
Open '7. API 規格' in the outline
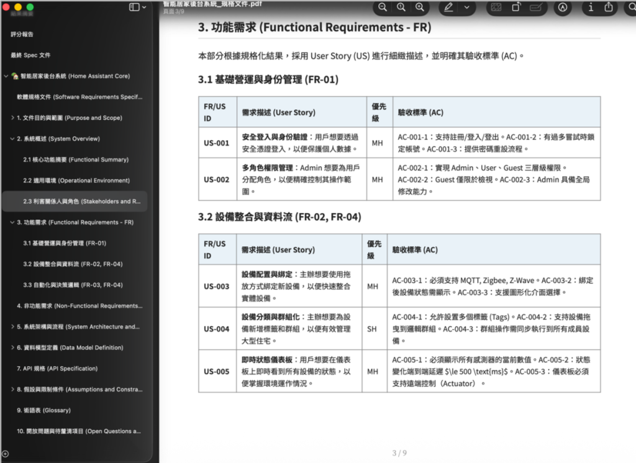[x=57, y=369]
